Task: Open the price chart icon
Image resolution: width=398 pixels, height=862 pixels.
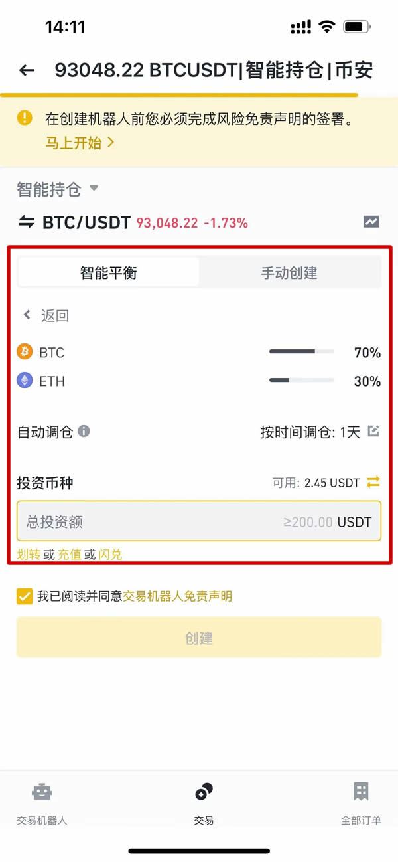Action: point(371,222)
